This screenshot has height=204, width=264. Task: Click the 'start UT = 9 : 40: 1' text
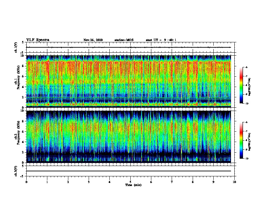[x=161, y=40]
